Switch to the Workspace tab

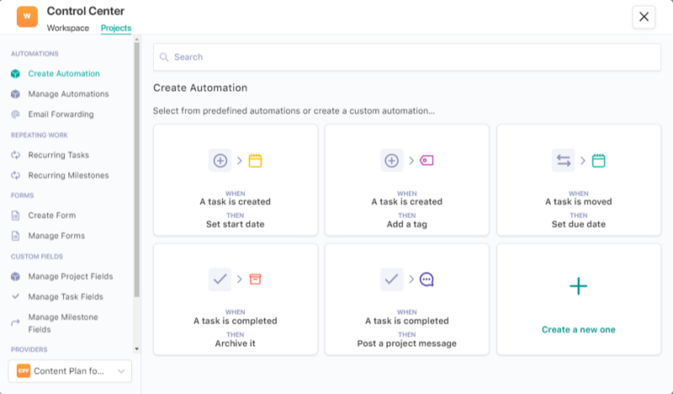point(68,28)
